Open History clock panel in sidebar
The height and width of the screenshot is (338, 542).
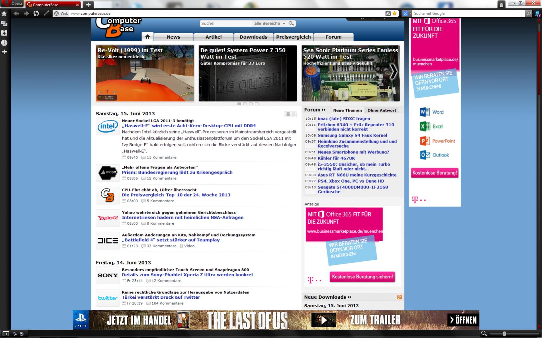(x=4, y=43)
